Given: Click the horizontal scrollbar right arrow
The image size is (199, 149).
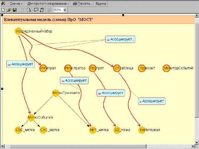Looking at the screenshot, I should (x=193, y=146).
